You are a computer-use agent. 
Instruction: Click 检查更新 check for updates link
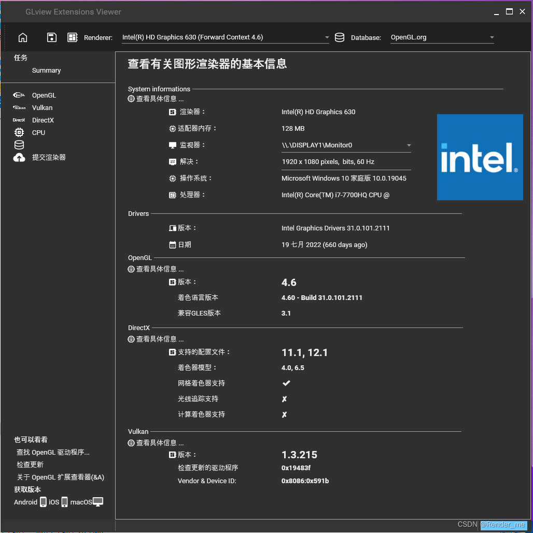click(x=30, y=464)
